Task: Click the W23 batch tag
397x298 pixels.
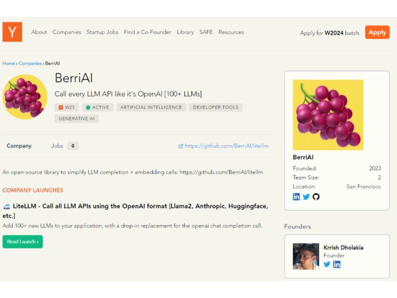Action: pyautogui.click(x=66, y=107)
